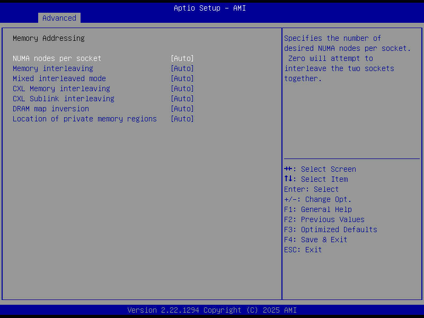Open the NUMA nodes per socket dropdown
424x318 pixels.
[x=182, y=58]
